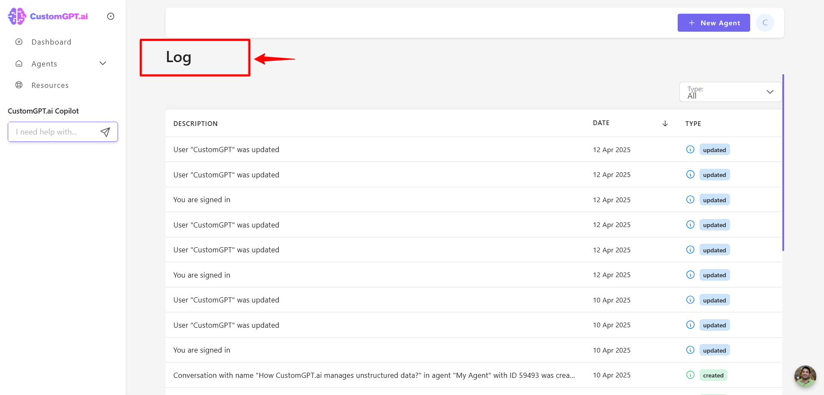The height and width of the screenshot is (395, 824).
Task: Click info icon of first 'You are signed in' row
Action: (690, 200)
